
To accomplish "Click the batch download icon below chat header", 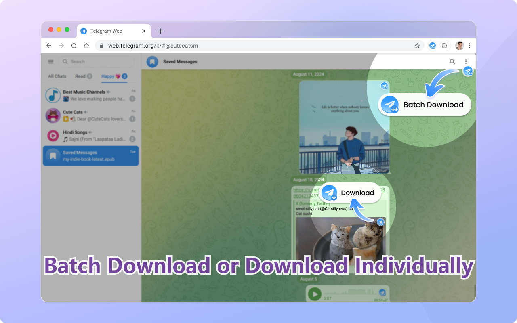I will (468, 71).
